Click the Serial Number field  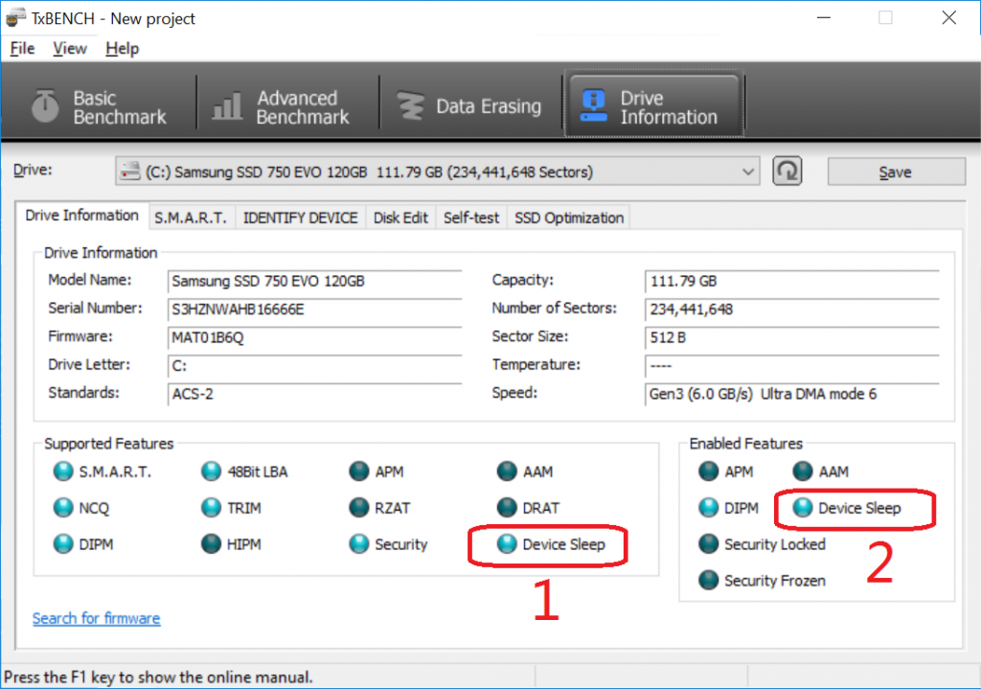(x=314, y=310)
